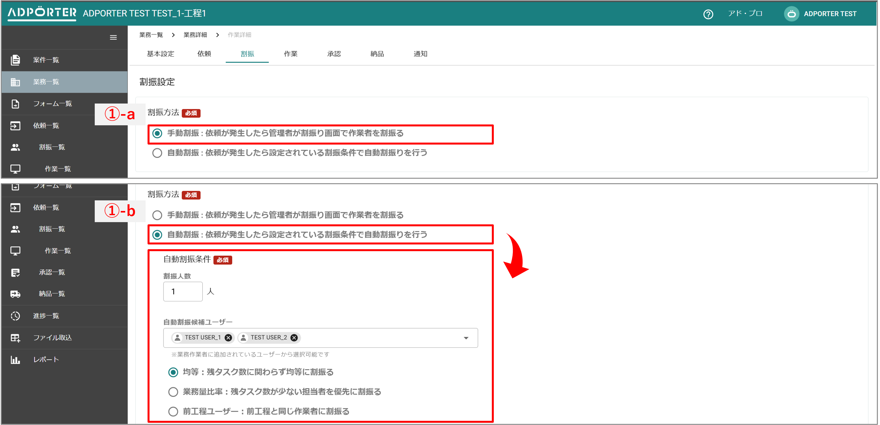Click the 案件一覧 document icon
Image resolution: width=880 pixels, height=425 pixels.
point(15,60)
